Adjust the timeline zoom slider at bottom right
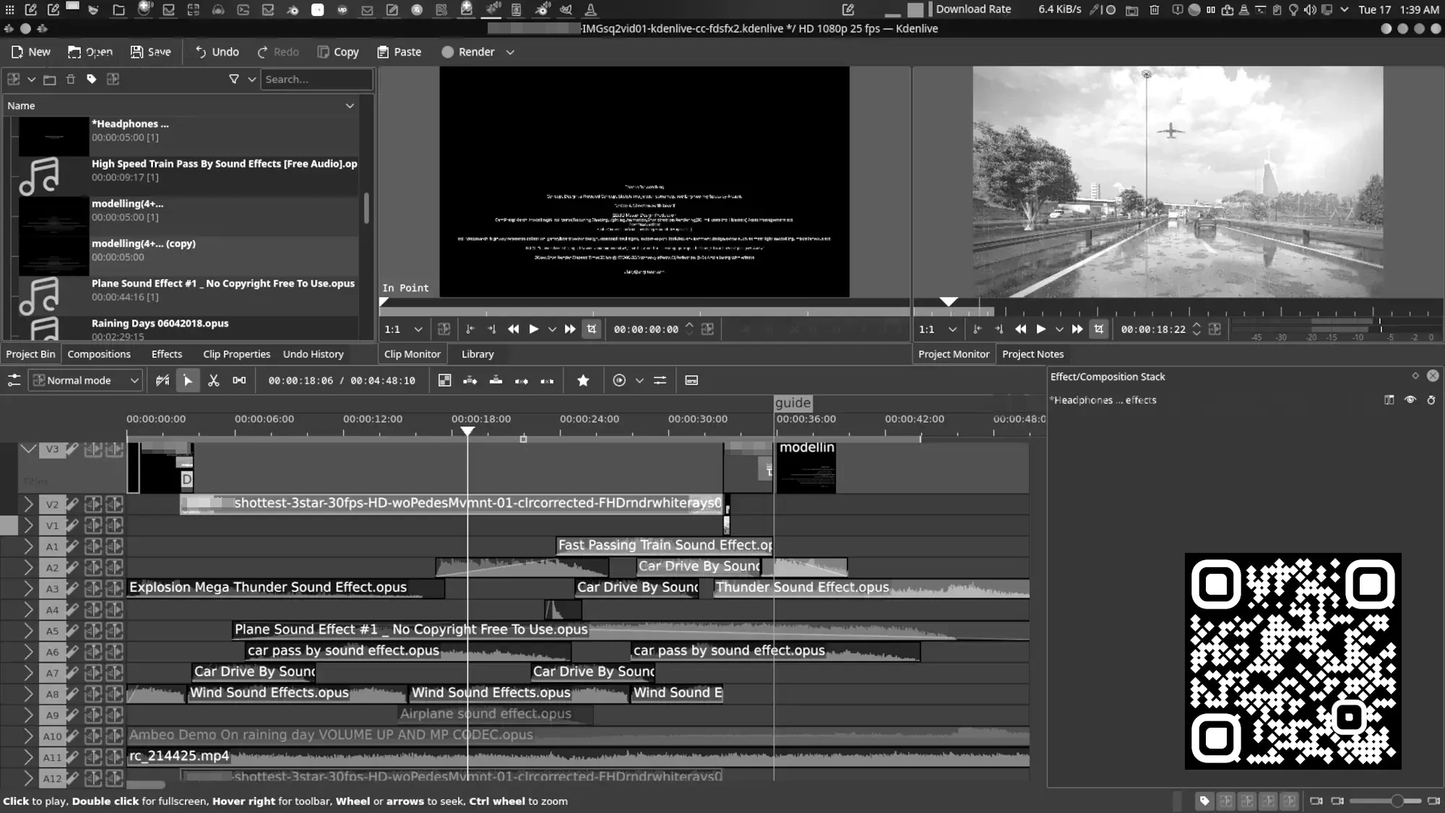 coord(1397,801)
